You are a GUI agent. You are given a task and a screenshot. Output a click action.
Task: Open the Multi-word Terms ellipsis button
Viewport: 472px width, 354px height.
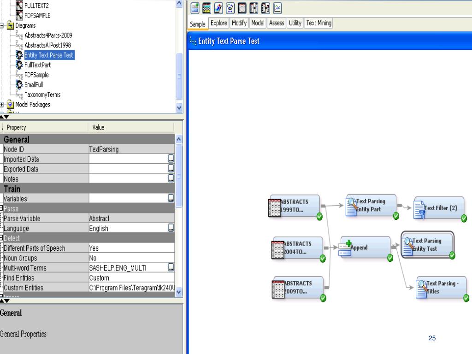tap(171, 267)
